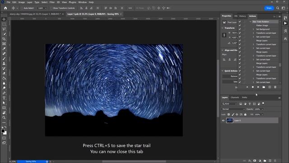Select the Crop tool
Image resolution: width=289 pixels, height=163 pixels.
point(4,39)
